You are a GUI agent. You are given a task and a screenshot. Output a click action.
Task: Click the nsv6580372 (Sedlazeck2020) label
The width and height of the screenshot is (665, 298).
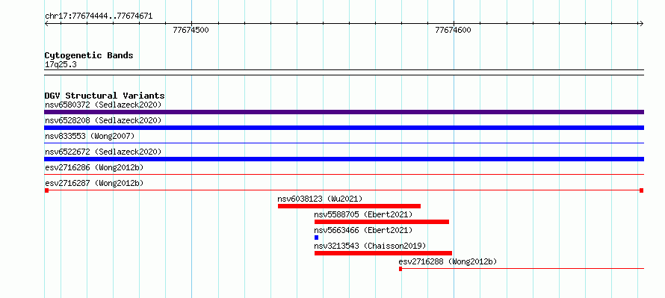[103, 105]
